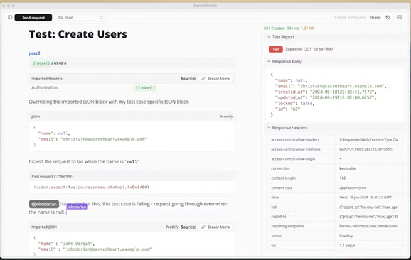
Task: Open the version history clock icon
Action: [387, 18]
